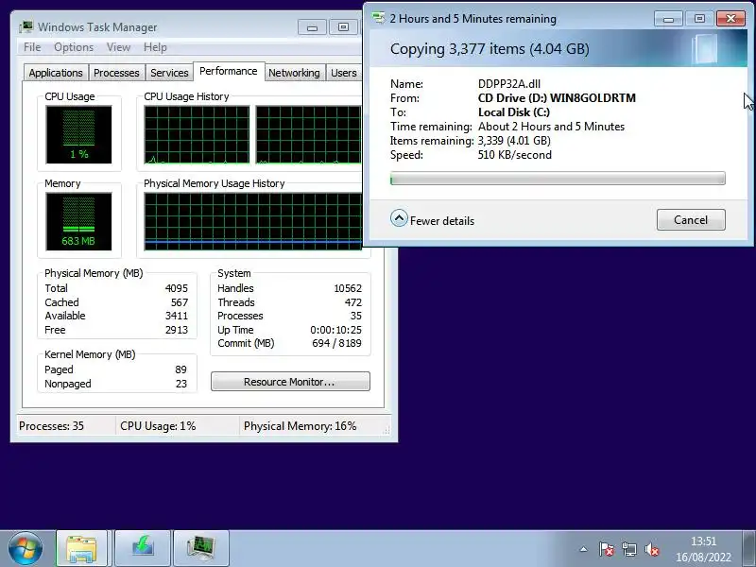The image size is (756, 567).
Task: Minimize the copy dialog window
Action: click(x=668, y=19)
